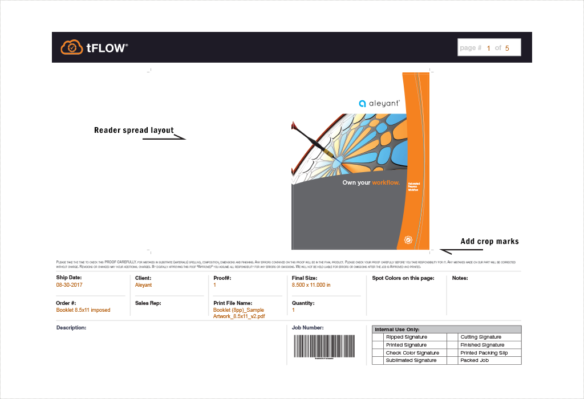Tick the Printed Signature checkbox
The height and width of the screenshot is (399, 584).
[378, 345]
